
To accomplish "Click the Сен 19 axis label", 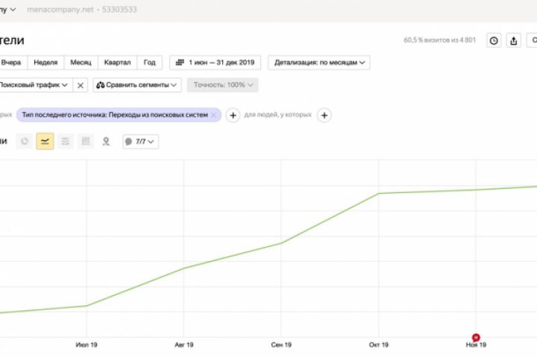I will pos(281,345).
